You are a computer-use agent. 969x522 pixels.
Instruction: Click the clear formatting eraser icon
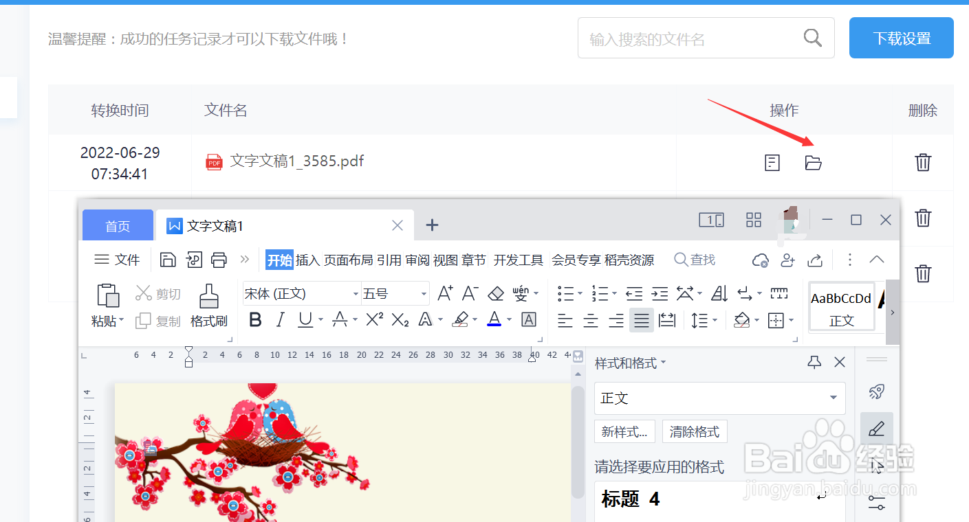tap(496, 294)
